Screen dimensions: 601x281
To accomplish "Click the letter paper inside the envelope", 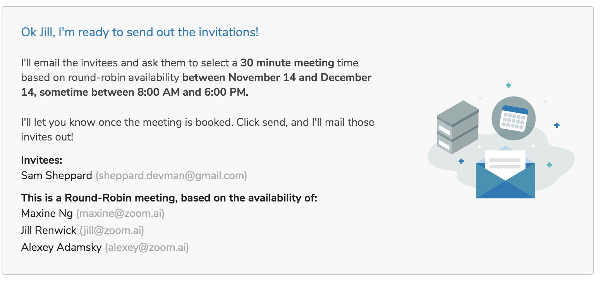I will pos(505,163).
